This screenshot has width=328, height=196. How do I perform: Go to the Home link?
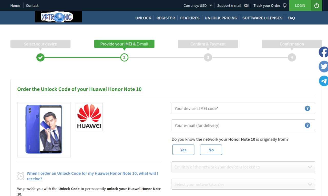15,5
